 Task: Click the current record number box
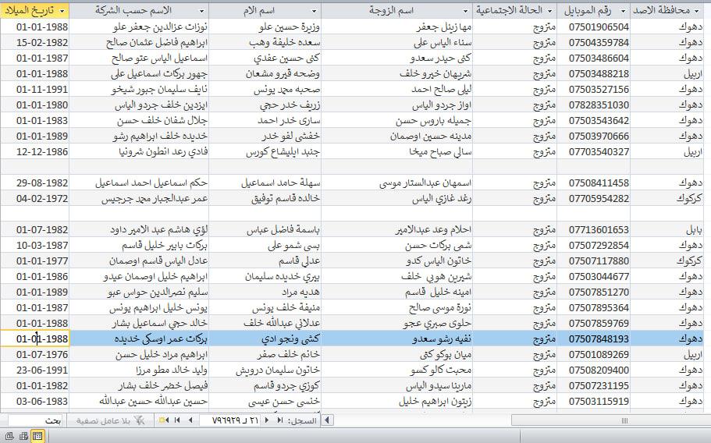[x=233, y=420]
